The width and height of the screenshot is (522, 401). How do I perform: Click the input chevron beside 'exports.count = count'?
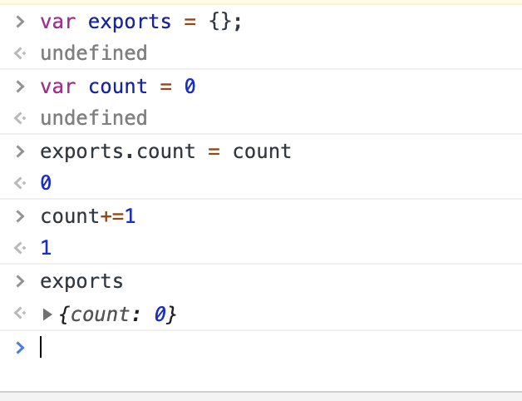click(21, 151)
